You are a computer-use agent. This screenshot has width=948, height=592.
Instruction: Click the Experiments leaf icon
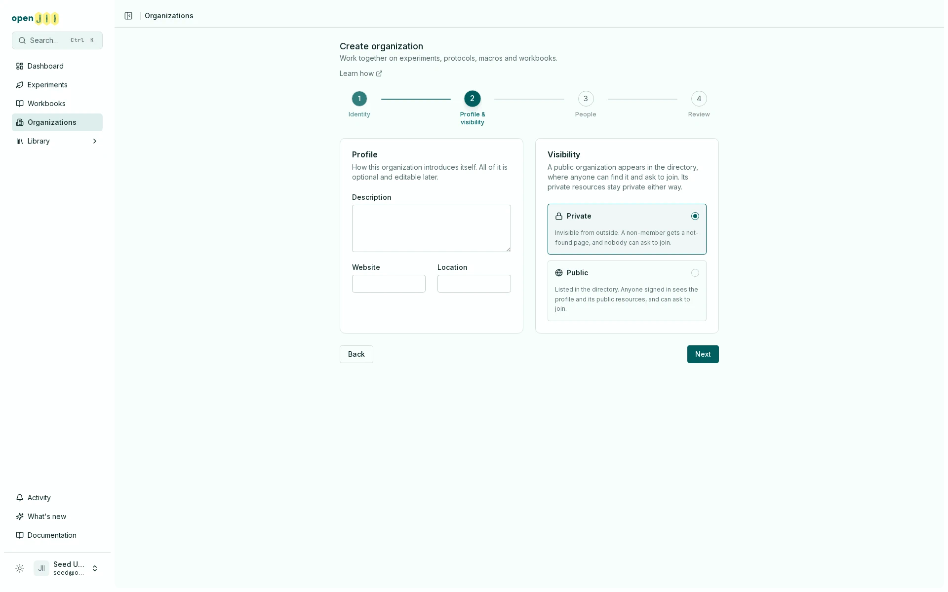pyautogui.click(x=20, y=85)
